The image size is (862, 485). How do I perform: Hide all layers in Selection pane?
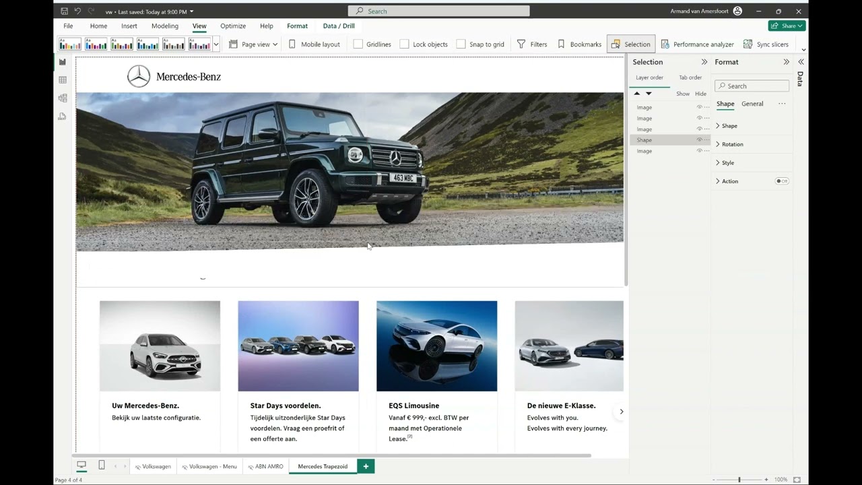[700, 94]
